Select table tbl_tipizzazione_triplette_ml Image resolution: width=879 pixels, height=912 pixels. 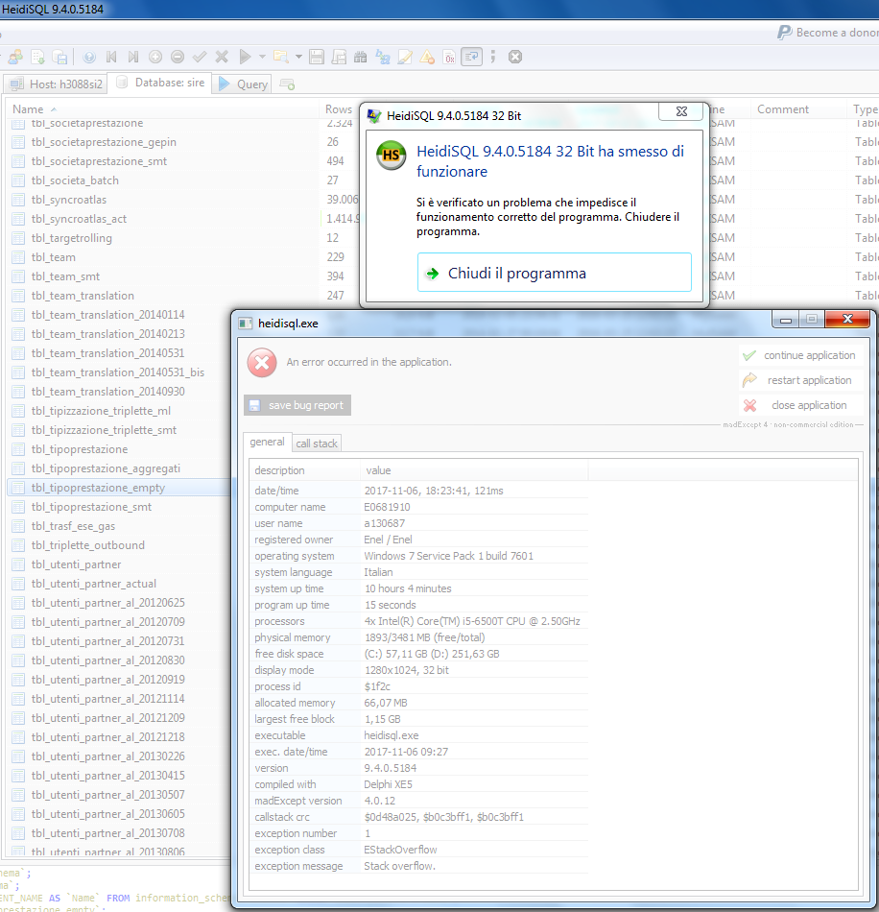click(x=101, y=411)
